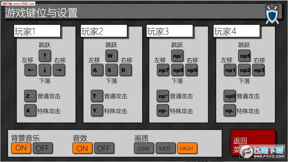Click Player 4 np. special attack key
The height and width of the screenshot is (162, 288).
(x=230, y=111)
